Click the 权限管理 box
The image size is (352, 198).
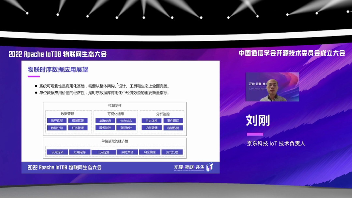pos(78,120)
